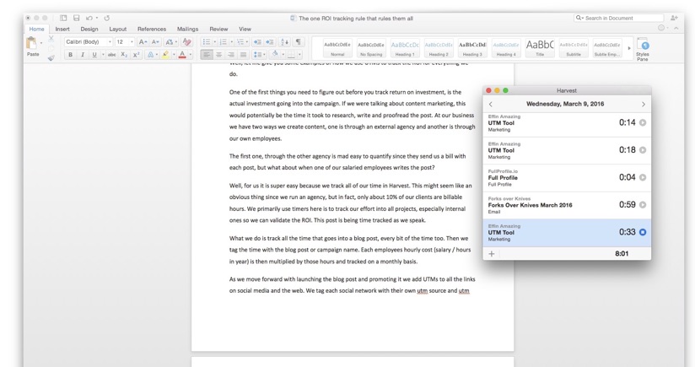Click the Paste clipboard icon
Viewport: 695px width, 367px height.
31,43
